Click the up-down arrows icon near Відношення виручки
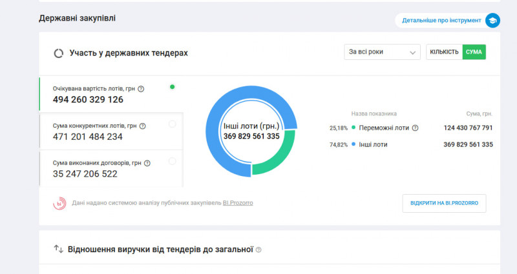Image resolution: width=517 pixels, height=274 pixels. (x=58, y=249)
